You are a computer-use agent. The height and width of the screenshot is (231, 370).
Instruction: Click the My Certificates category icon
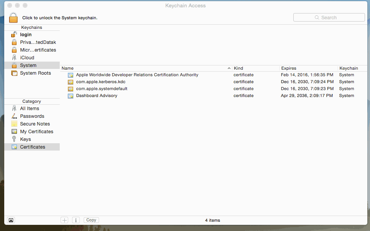coord(14,132)
